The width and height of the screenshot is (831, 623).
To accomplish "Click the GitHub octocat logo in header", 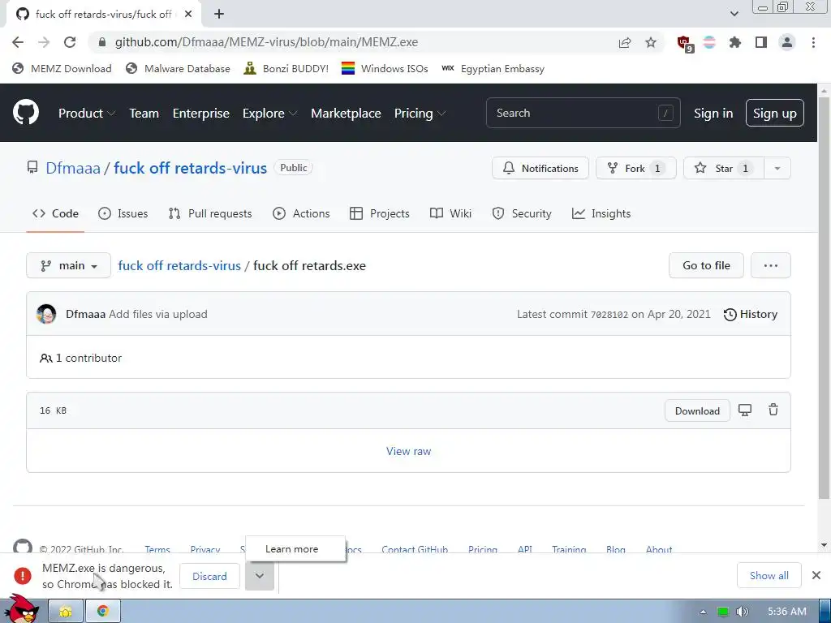I will click(x=26, y=112).
